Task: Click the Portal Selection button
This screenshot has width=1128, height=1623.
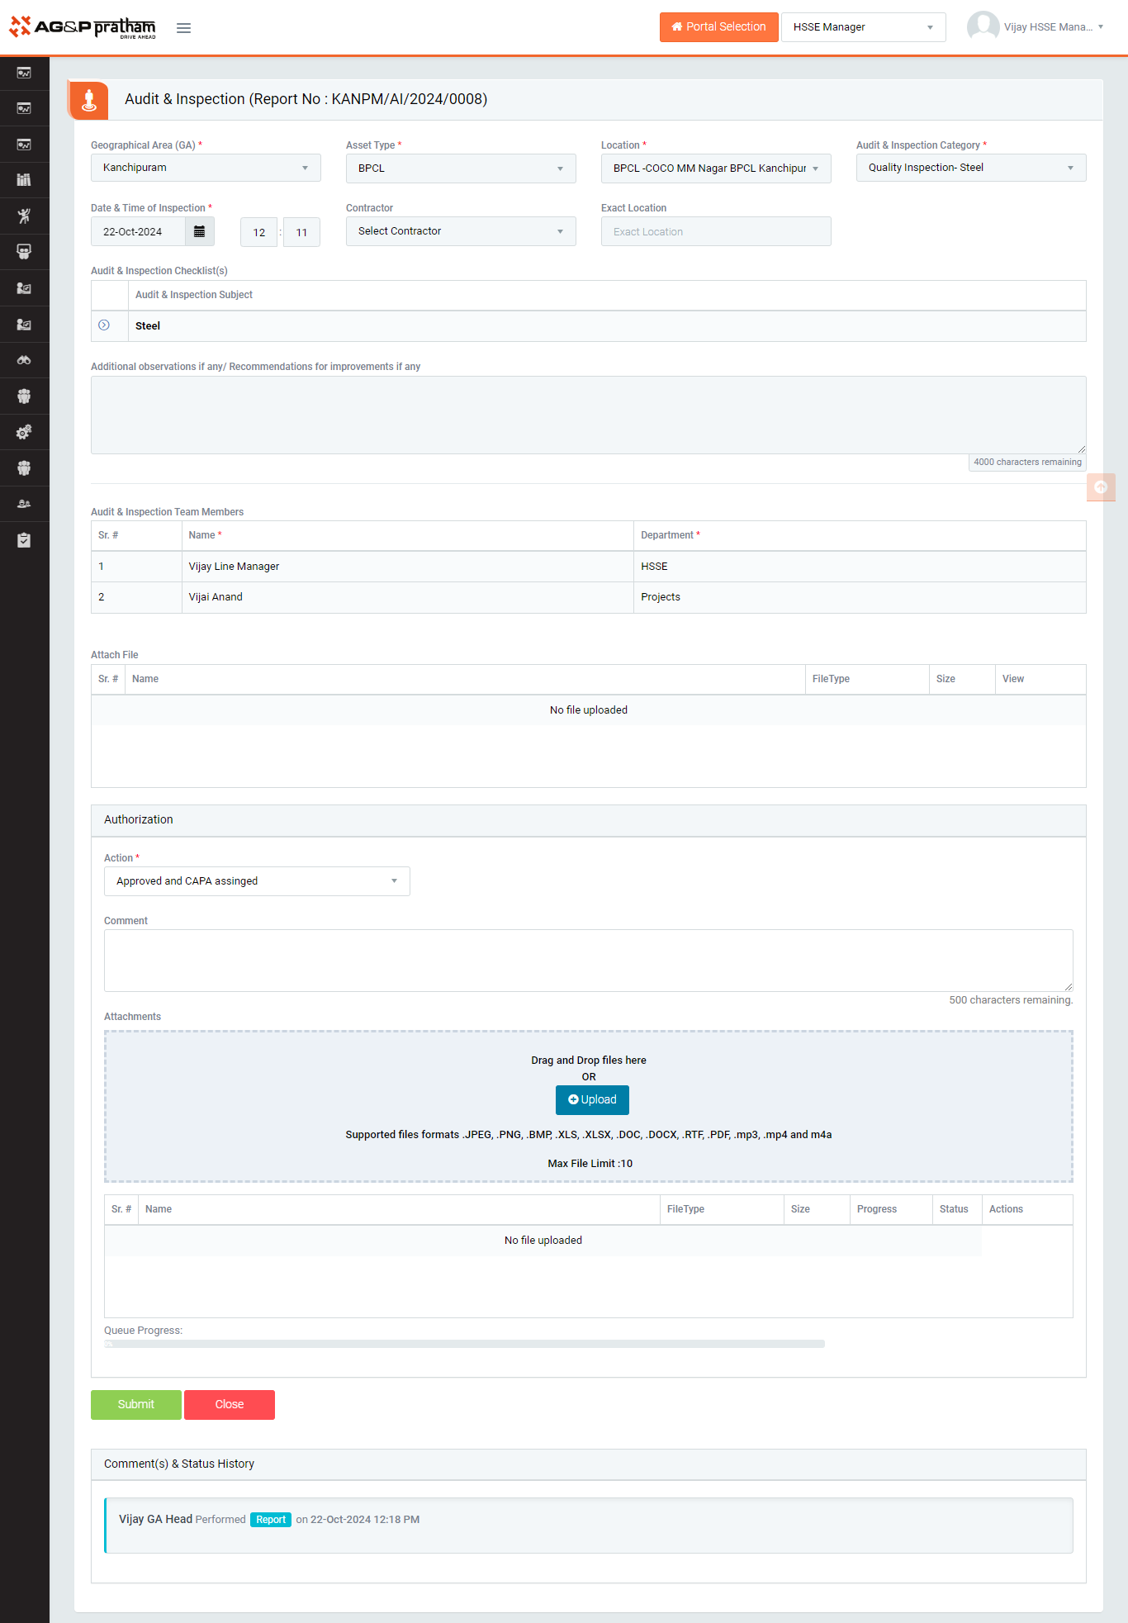Action: [x=718, y=27]
